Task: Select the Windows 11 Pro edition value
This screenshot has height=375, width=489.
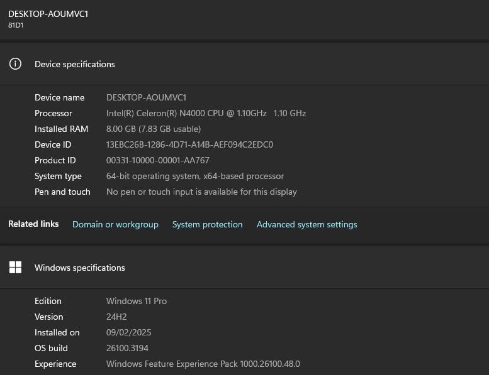Action: [x=137, y=301]
